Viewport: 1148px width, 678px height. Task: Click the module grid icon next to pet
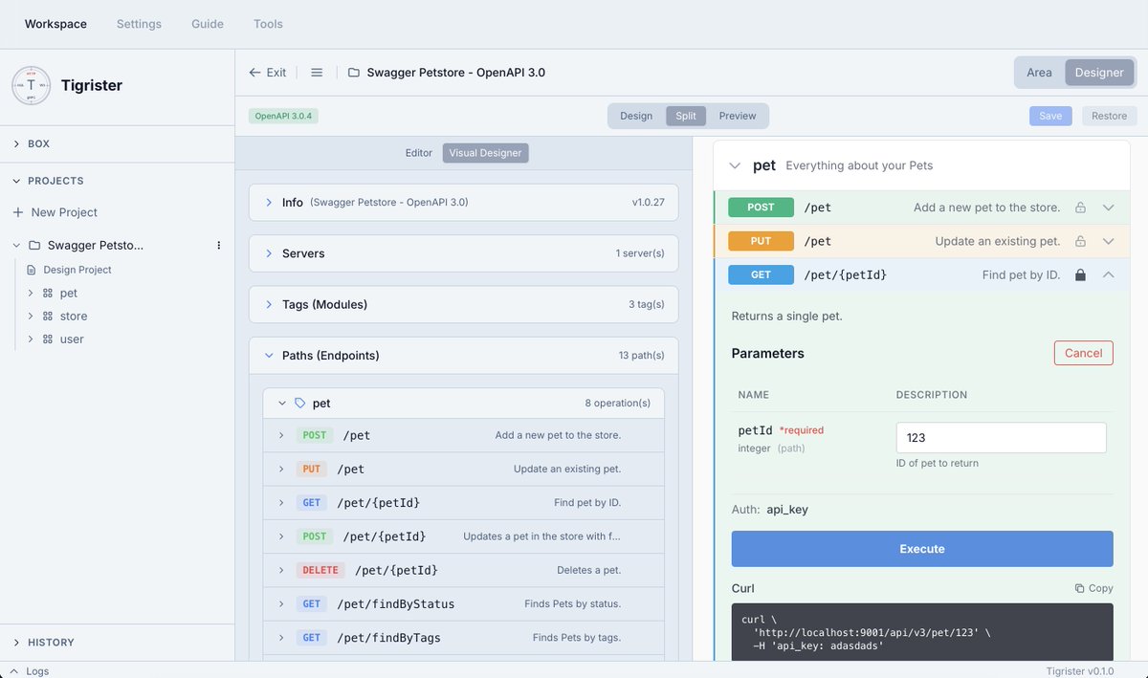tap(48, 294)
